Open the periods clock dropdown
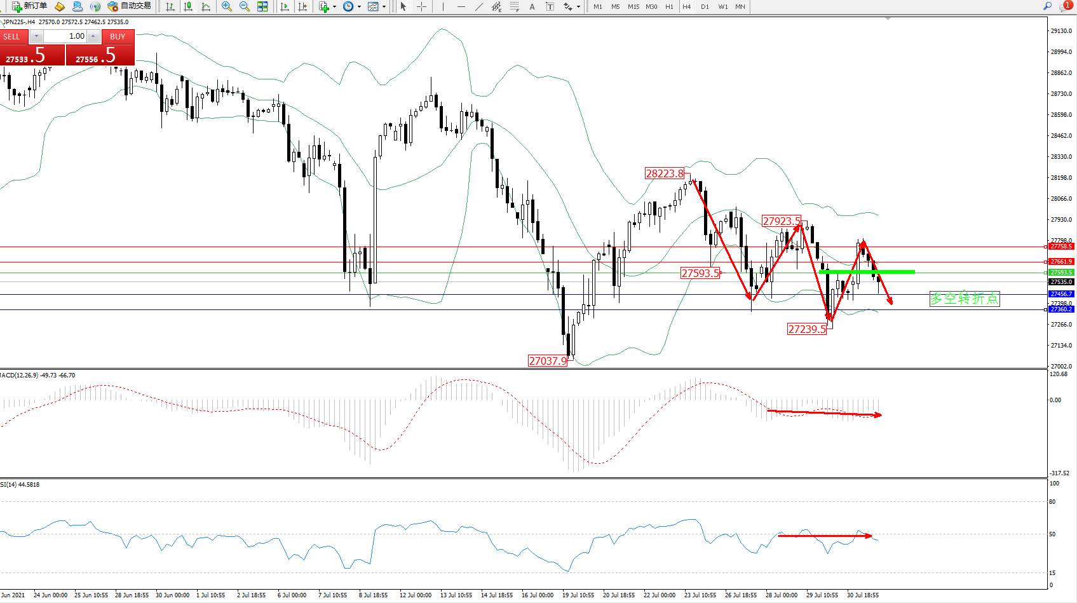Viewport: 1077px width, 603px height. tap(351, 6)
